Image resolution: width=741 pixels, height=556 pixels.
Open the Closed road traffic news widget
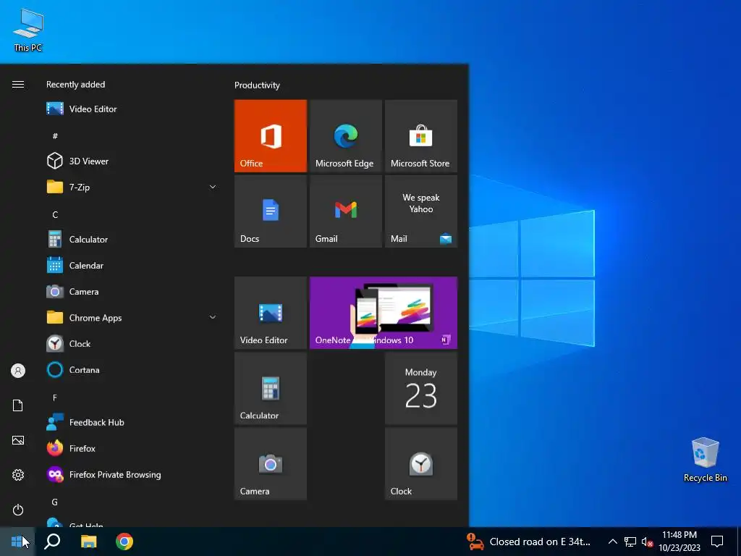(x=528, y=542)
